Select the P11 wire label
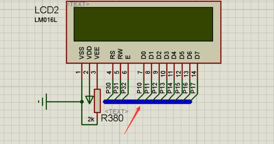The width and height of the screenshot is (274, 144). tap(147, 88)
